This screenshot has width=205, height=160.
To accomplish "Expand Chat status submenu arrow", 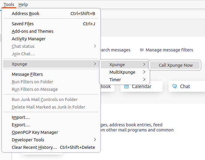I will [95, 46].
